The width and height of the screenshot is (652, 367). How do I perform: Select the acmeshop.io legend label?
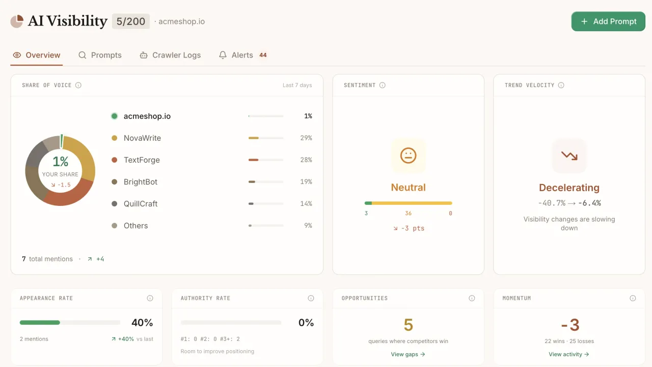tap(147, 116)
